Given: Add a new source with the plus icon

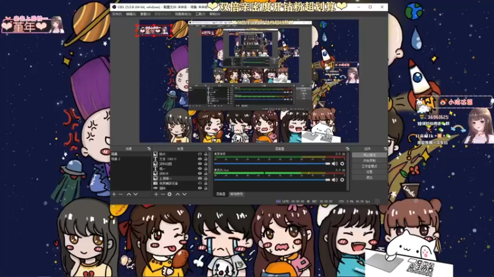Looking at the screenshot, I should coord(156,195).
